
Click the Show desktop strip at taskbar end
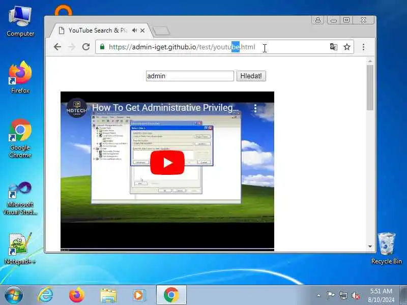pyautogui.click(x=403, y=295)
